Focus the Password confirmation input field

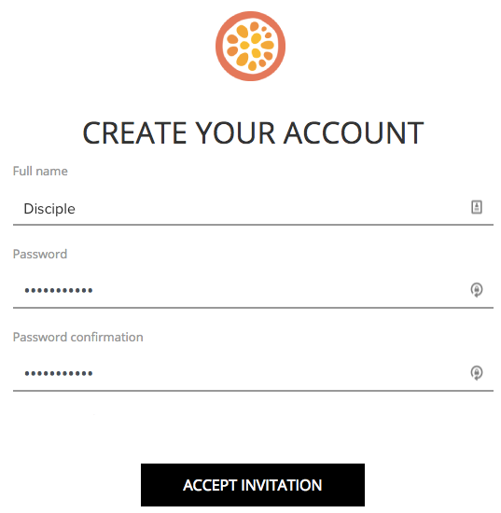tap(253, 374)
